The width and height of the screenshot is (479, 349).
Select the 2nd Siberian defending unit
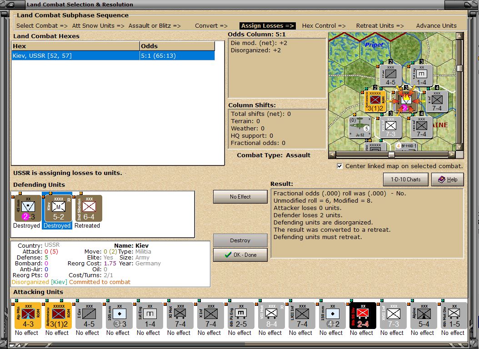(x=89, y=208)
